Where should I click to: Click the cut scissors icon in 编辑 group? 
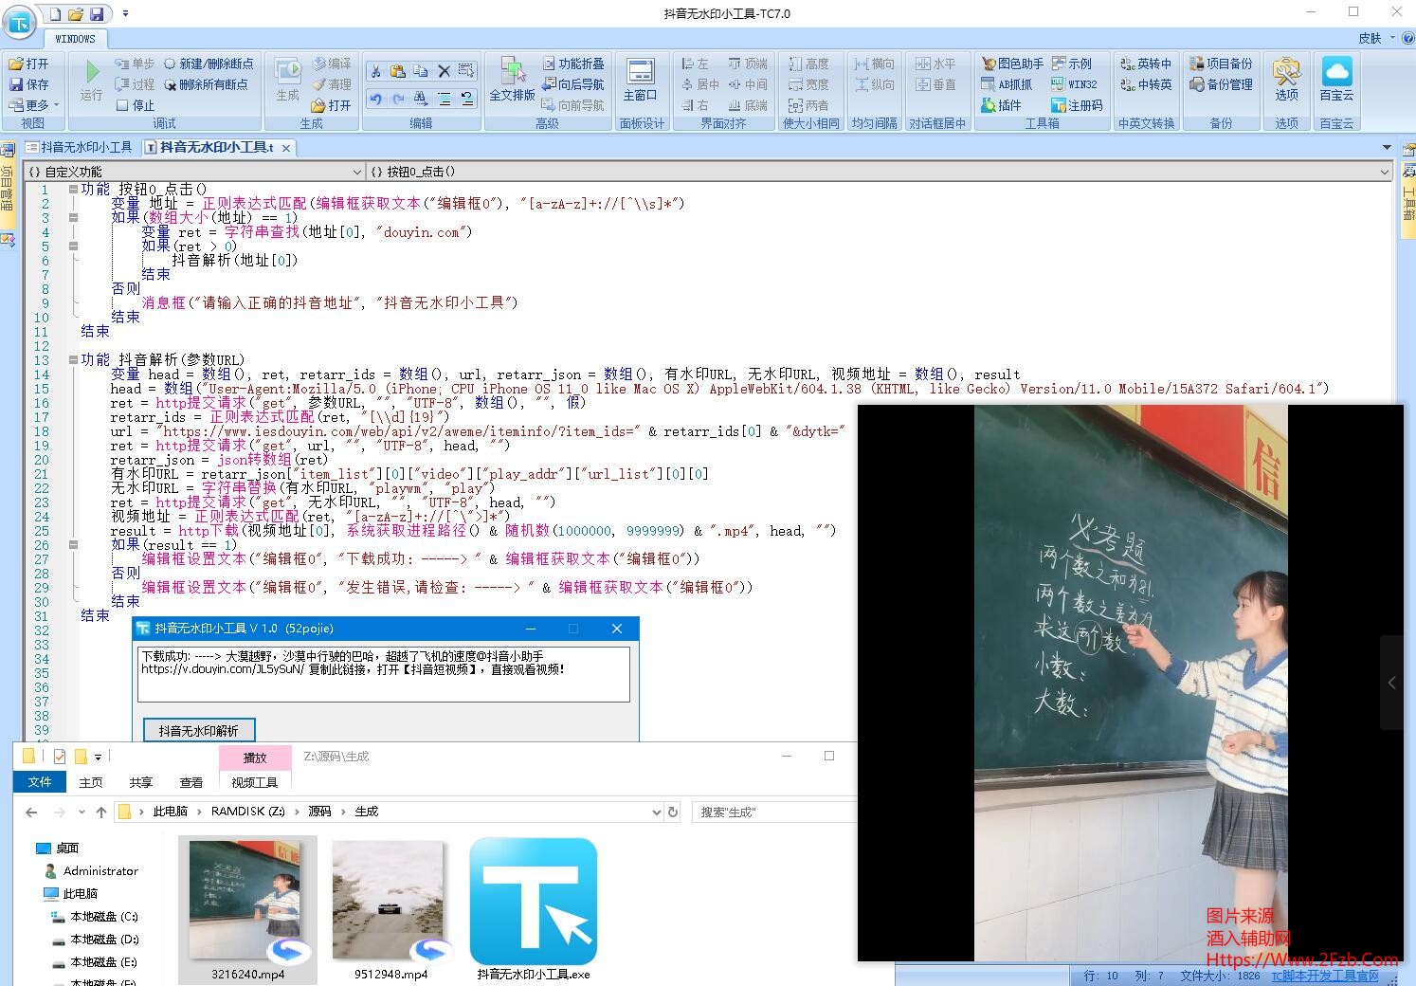point(375,71)
